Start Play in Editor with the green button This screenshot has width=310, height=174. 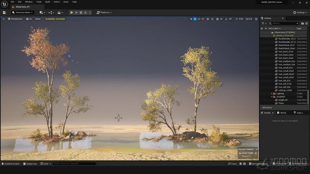[x=72, y=12]
